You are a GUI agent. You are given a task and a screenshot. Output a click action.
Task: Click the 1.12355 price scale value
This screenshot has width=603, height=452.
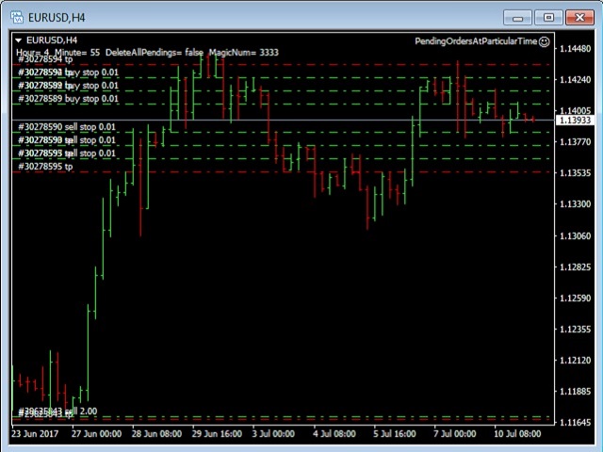tap(576, 329)
